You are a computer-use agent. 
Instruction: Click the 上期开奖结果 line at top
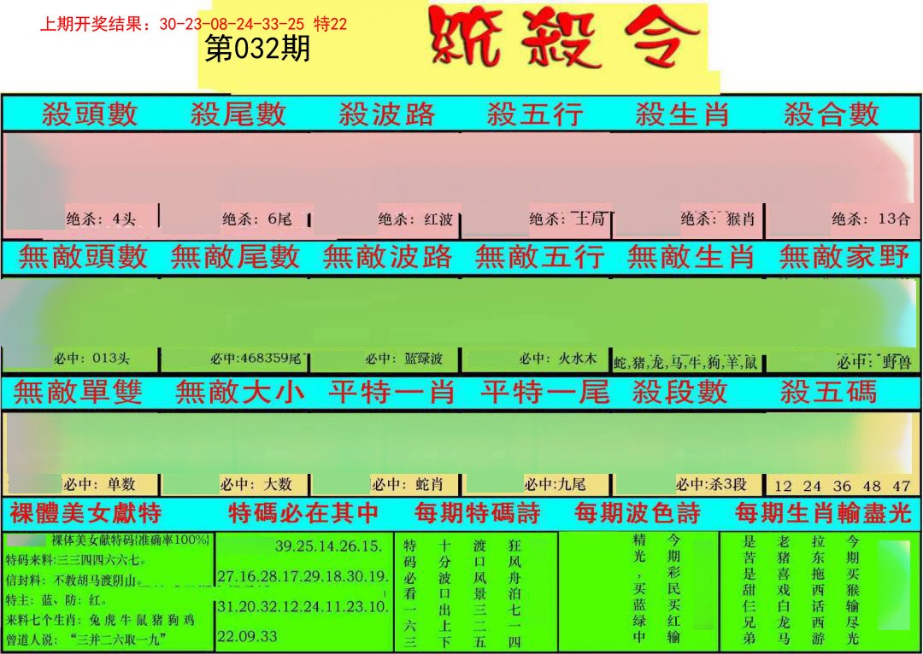193,24
